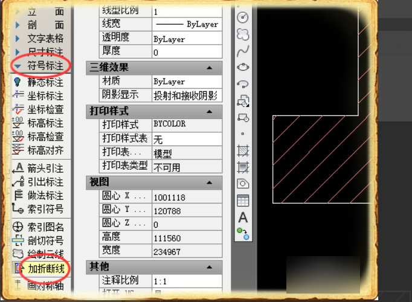Screen dimensions: 412x302
Task: Click the 圆心 X value 1001118
Action: (x=187, y=197)
